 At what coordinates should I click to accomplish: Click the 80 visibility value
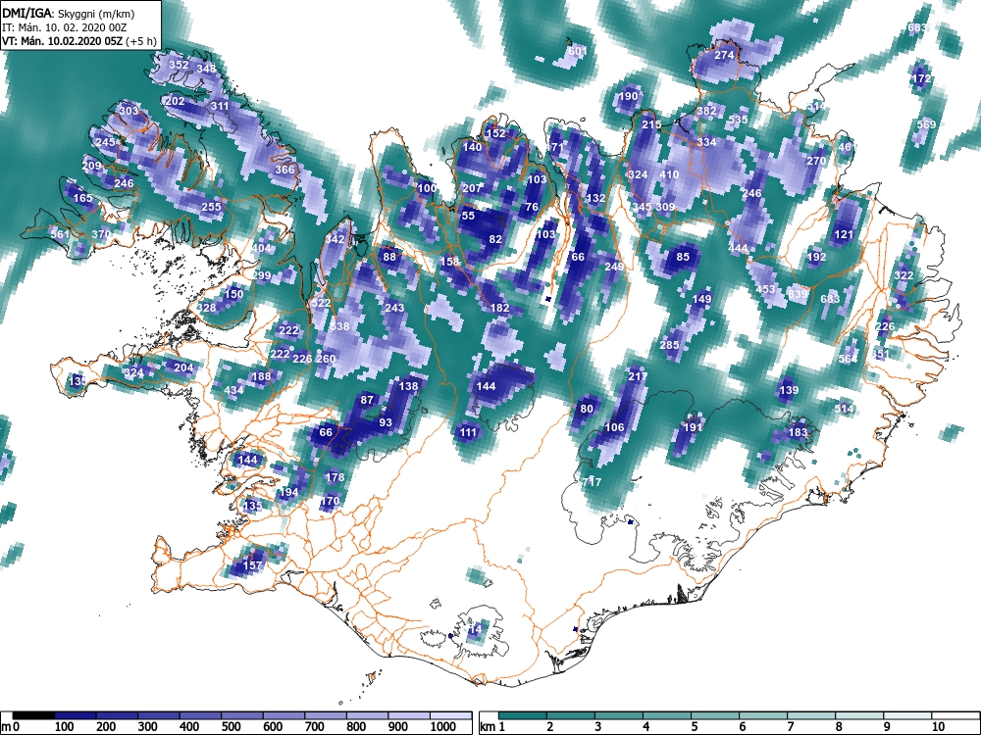click(587, 409)
